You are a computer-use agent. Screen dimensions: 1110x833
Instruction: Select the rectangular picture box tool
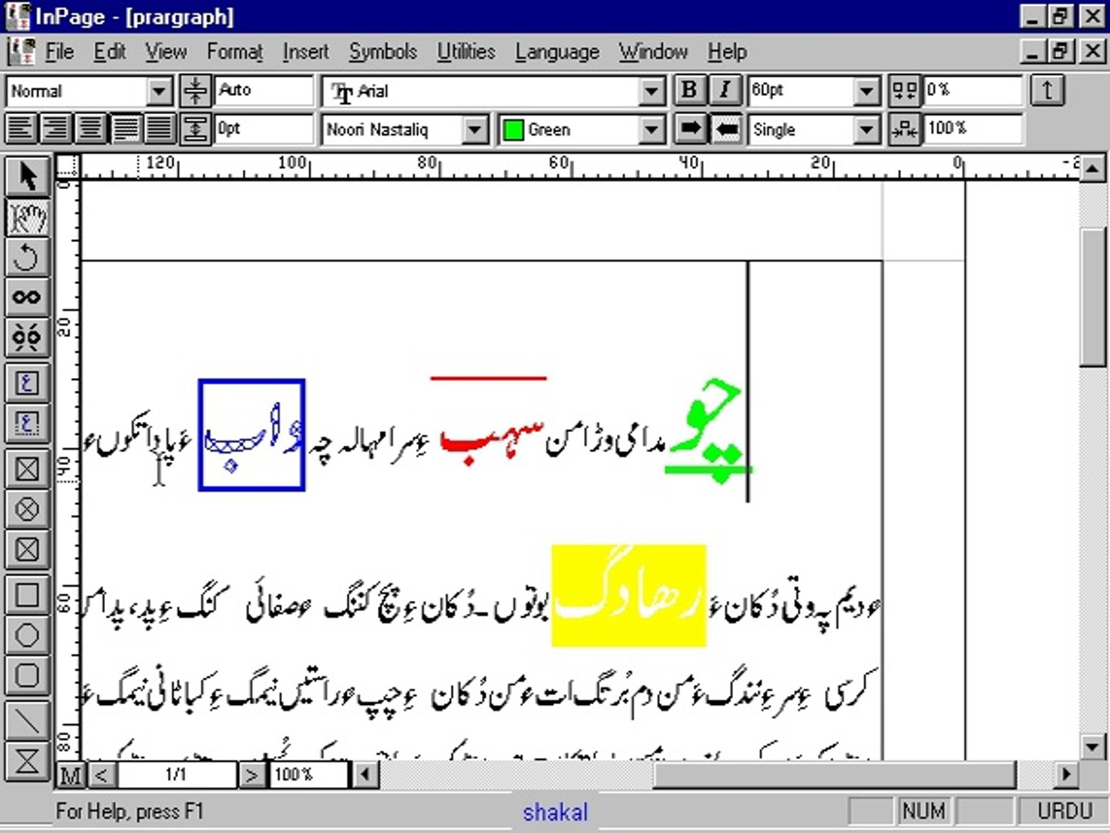coord(27,469)
